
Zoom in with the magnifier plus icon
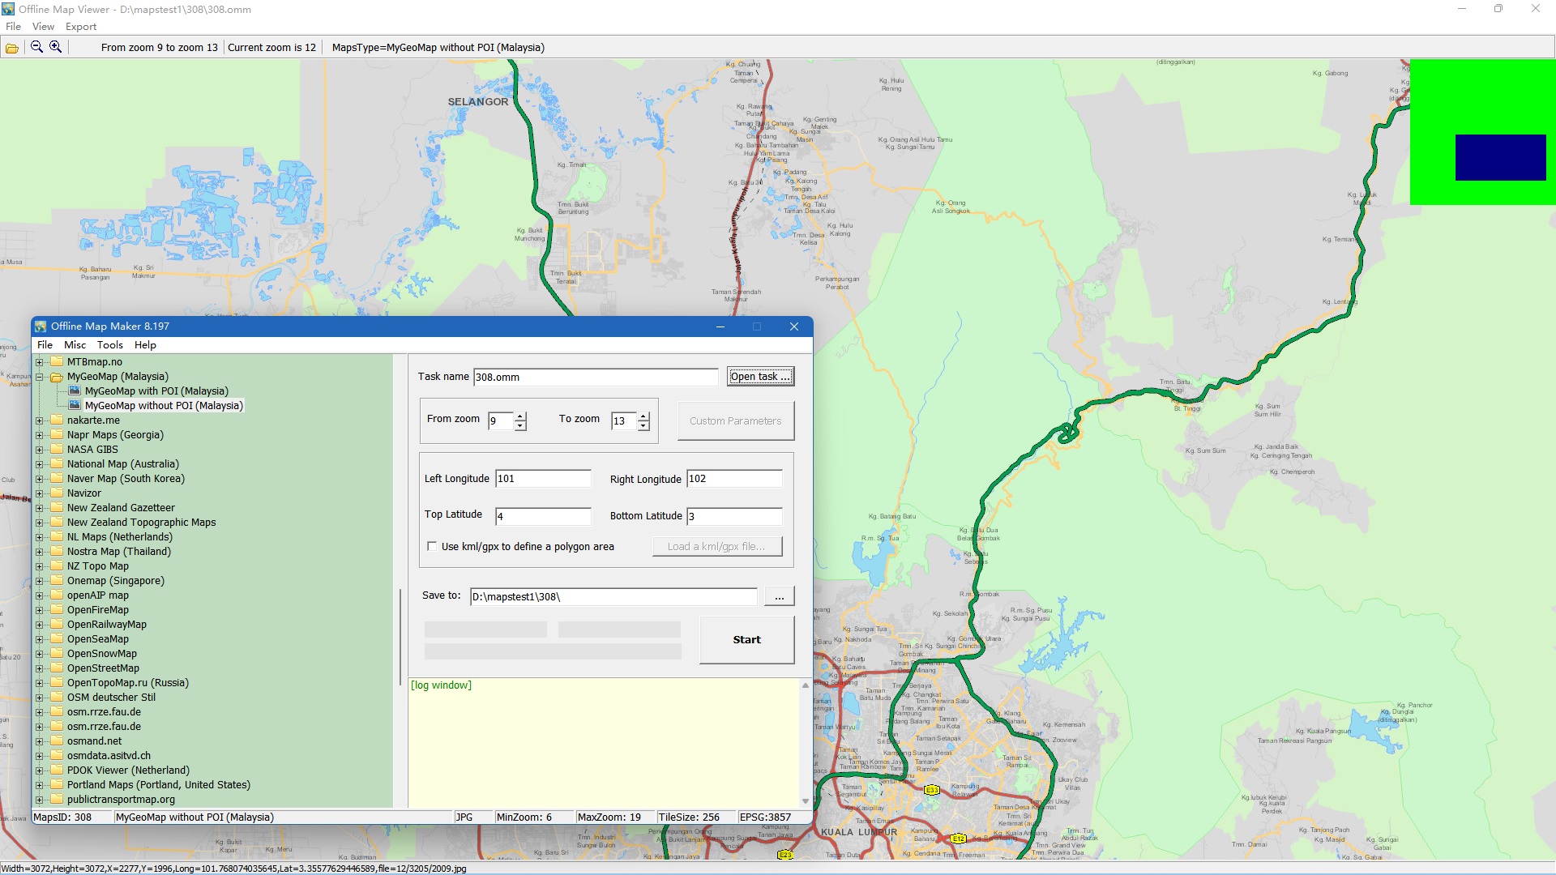(x=55, y=47)
